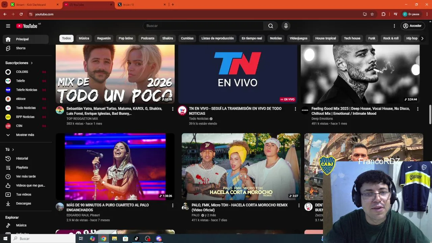Image resolution: width=432 pixels, height=243 pixels.
Task: Open Tus videos in sidebar
Action: [26, 194]
